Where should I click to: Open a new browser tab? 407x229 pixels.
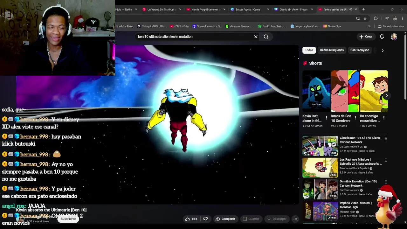(363, 10)
